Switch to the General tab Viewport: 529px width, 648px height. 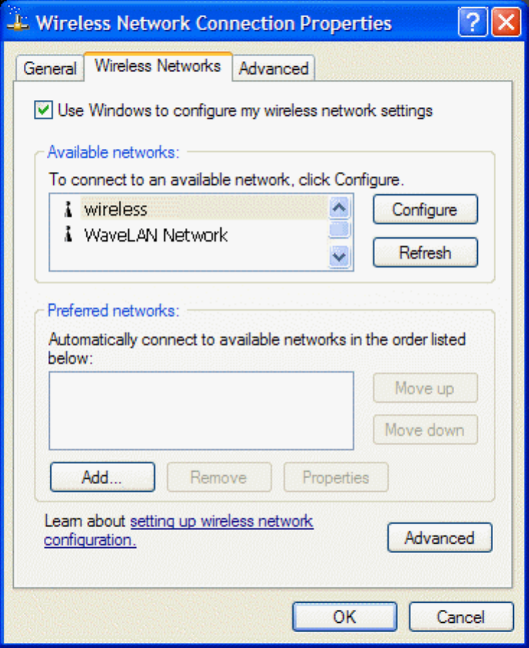point(50,68)
